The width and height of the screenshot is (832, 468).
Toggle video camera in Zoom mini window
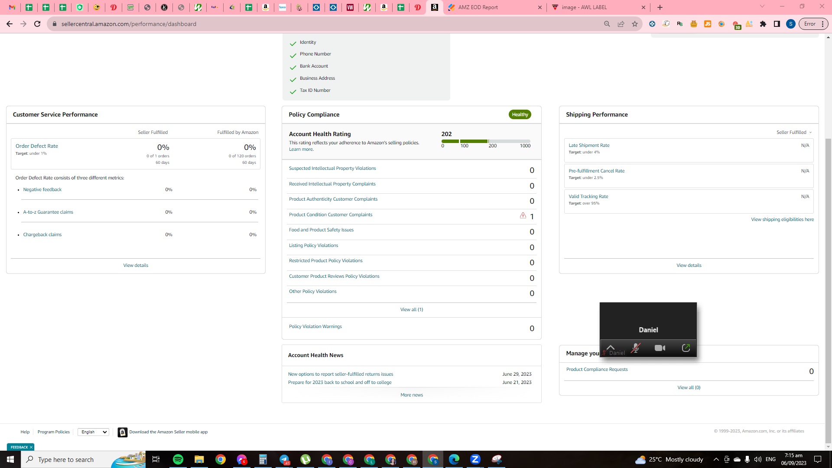(660, 348)
